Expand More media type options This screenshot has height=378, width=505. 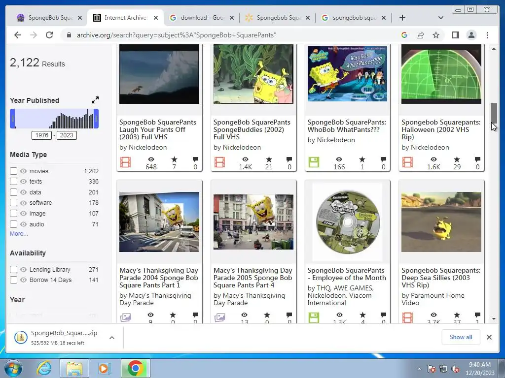pos(19,234)
